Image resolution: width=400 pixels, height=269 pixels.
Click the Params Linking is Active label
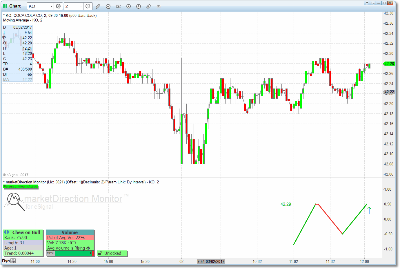(x=20, y=187)
